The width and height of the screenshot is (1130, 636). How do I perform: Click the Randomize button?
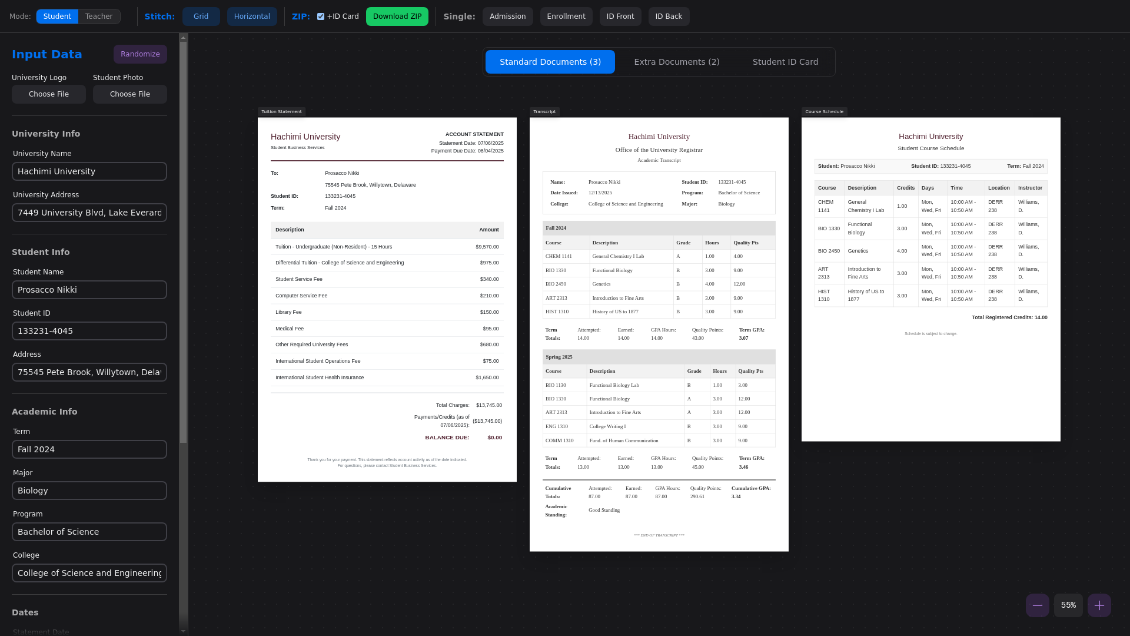[x=140, y=54]
